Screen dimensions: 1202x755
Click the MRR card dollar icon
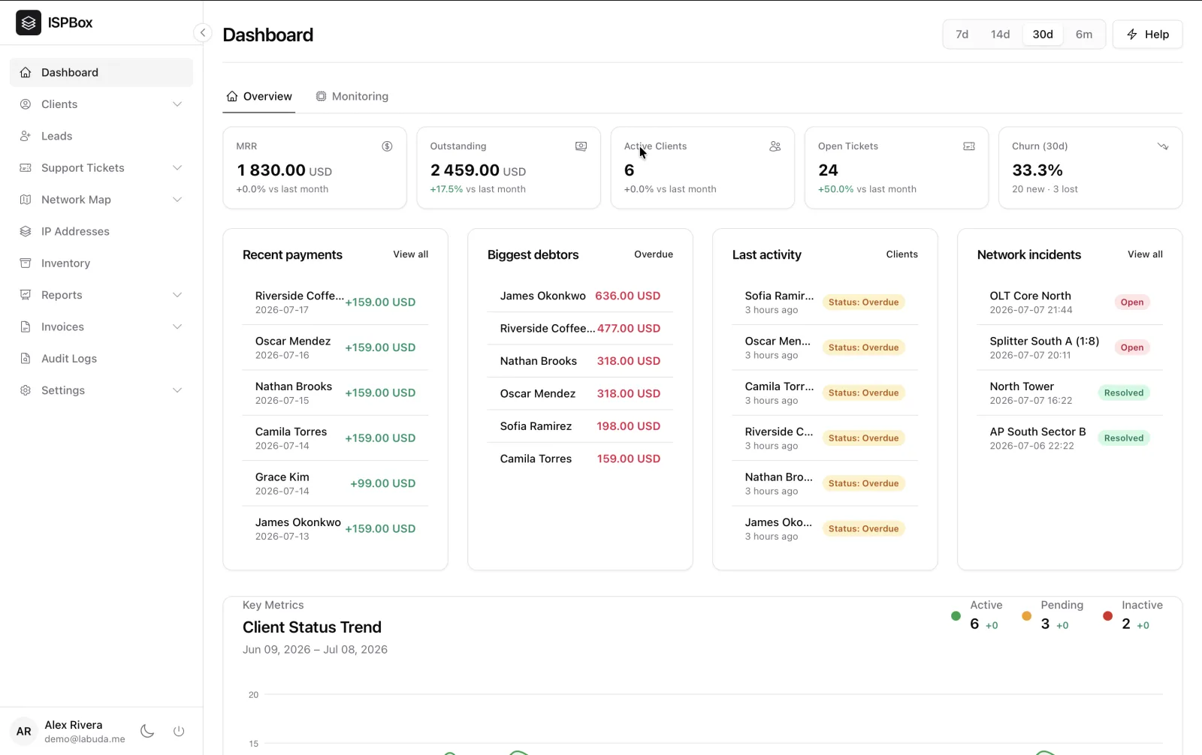(387, 146)
